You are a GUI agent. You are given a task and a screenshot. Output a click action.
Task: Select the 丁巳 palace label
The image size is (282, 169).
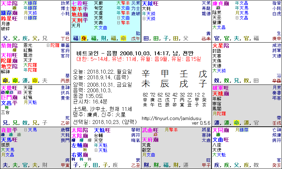[65, 38]
